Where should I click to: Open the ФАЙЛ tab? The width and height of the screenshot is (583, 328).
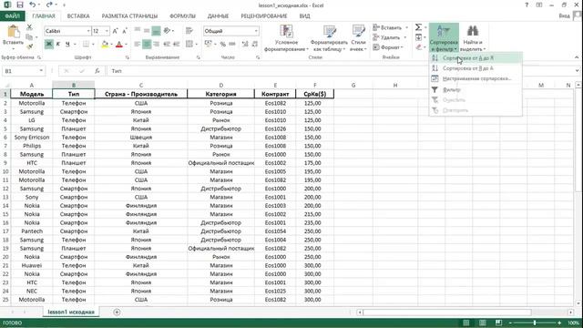[x=12, y=16]
